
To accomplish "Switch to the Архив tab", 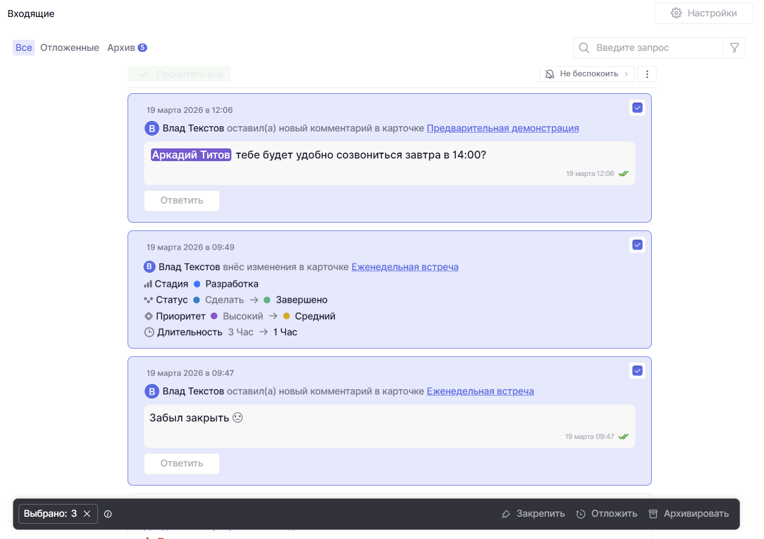I will (x=121, y=48).
